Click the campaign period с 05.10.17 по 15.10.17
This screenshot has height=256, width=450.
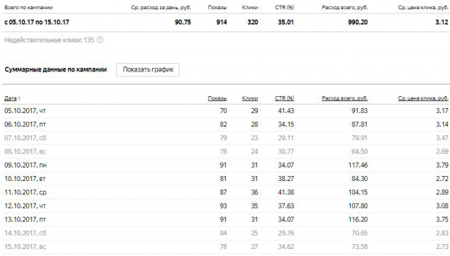(37, 22)
